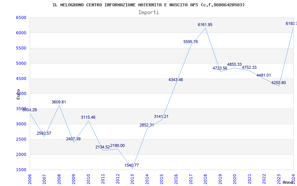Click the x-axis year 2011
Screen dimensions: 297x186
click(103, 179)
